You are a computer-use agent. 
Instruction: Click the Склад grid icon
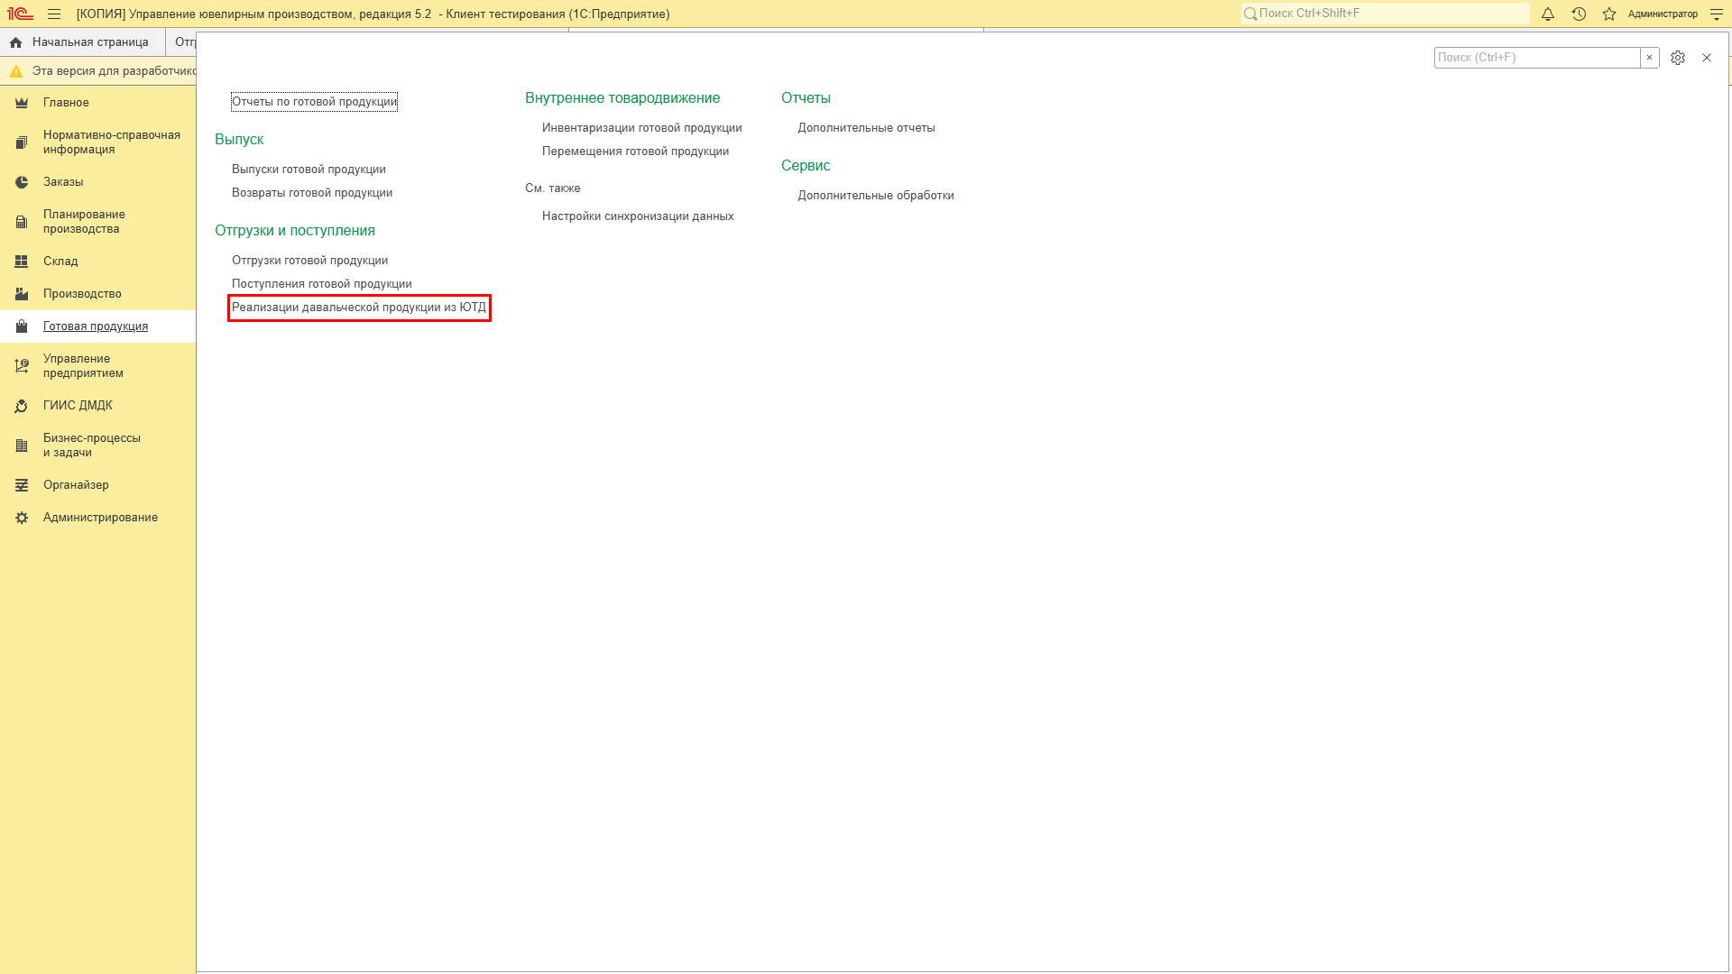click(22, 262)
